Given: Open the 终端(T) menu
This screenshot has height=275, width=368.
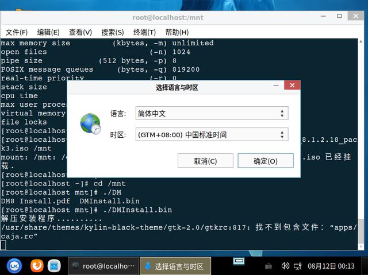Looking at the screenshot, I should [144, 32].
